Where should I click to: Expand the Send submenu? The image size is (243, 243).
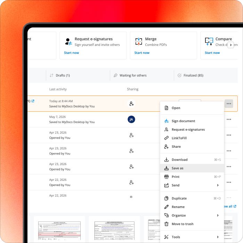(x=192, y=185)
